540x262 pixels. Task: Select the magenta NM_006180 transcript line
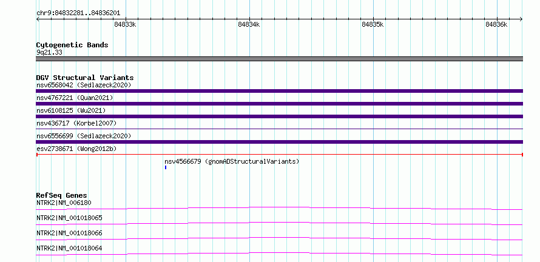[279, 208]
